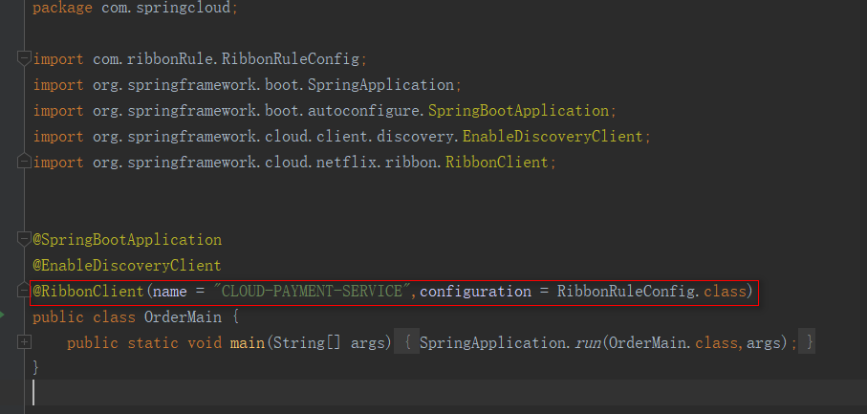
Task: Click public keyword before class OrderMain
Action: 58,317
